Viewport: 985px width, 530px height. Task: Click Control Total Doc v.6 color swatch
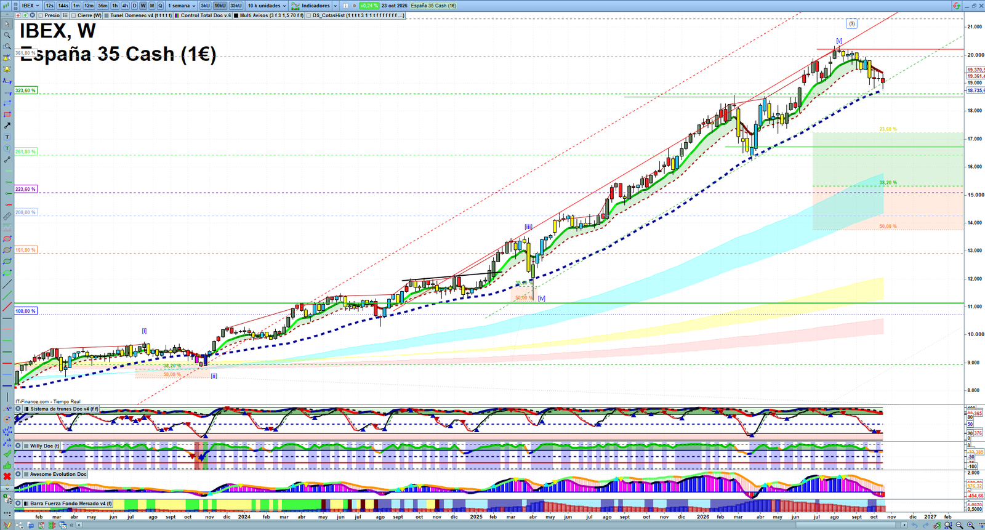click(177, 15)
